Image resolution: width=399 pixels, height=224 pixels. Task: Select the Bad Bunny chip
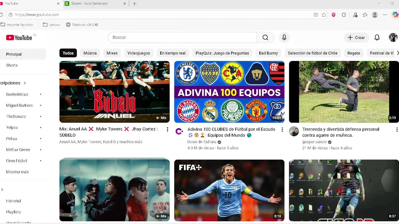click(268, 53)
